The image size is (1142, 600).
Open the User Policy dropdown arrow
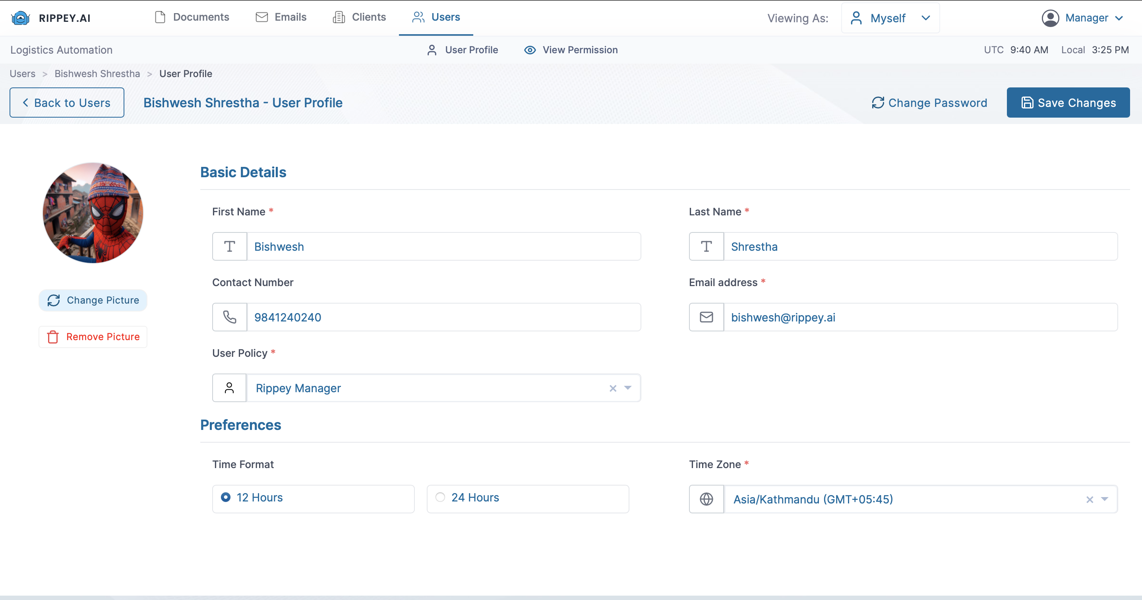pos(628,388)
